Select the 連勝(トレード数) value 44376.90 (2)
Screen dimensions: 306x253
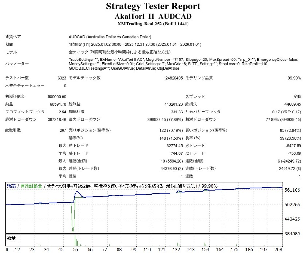click(x=172, y=168)
